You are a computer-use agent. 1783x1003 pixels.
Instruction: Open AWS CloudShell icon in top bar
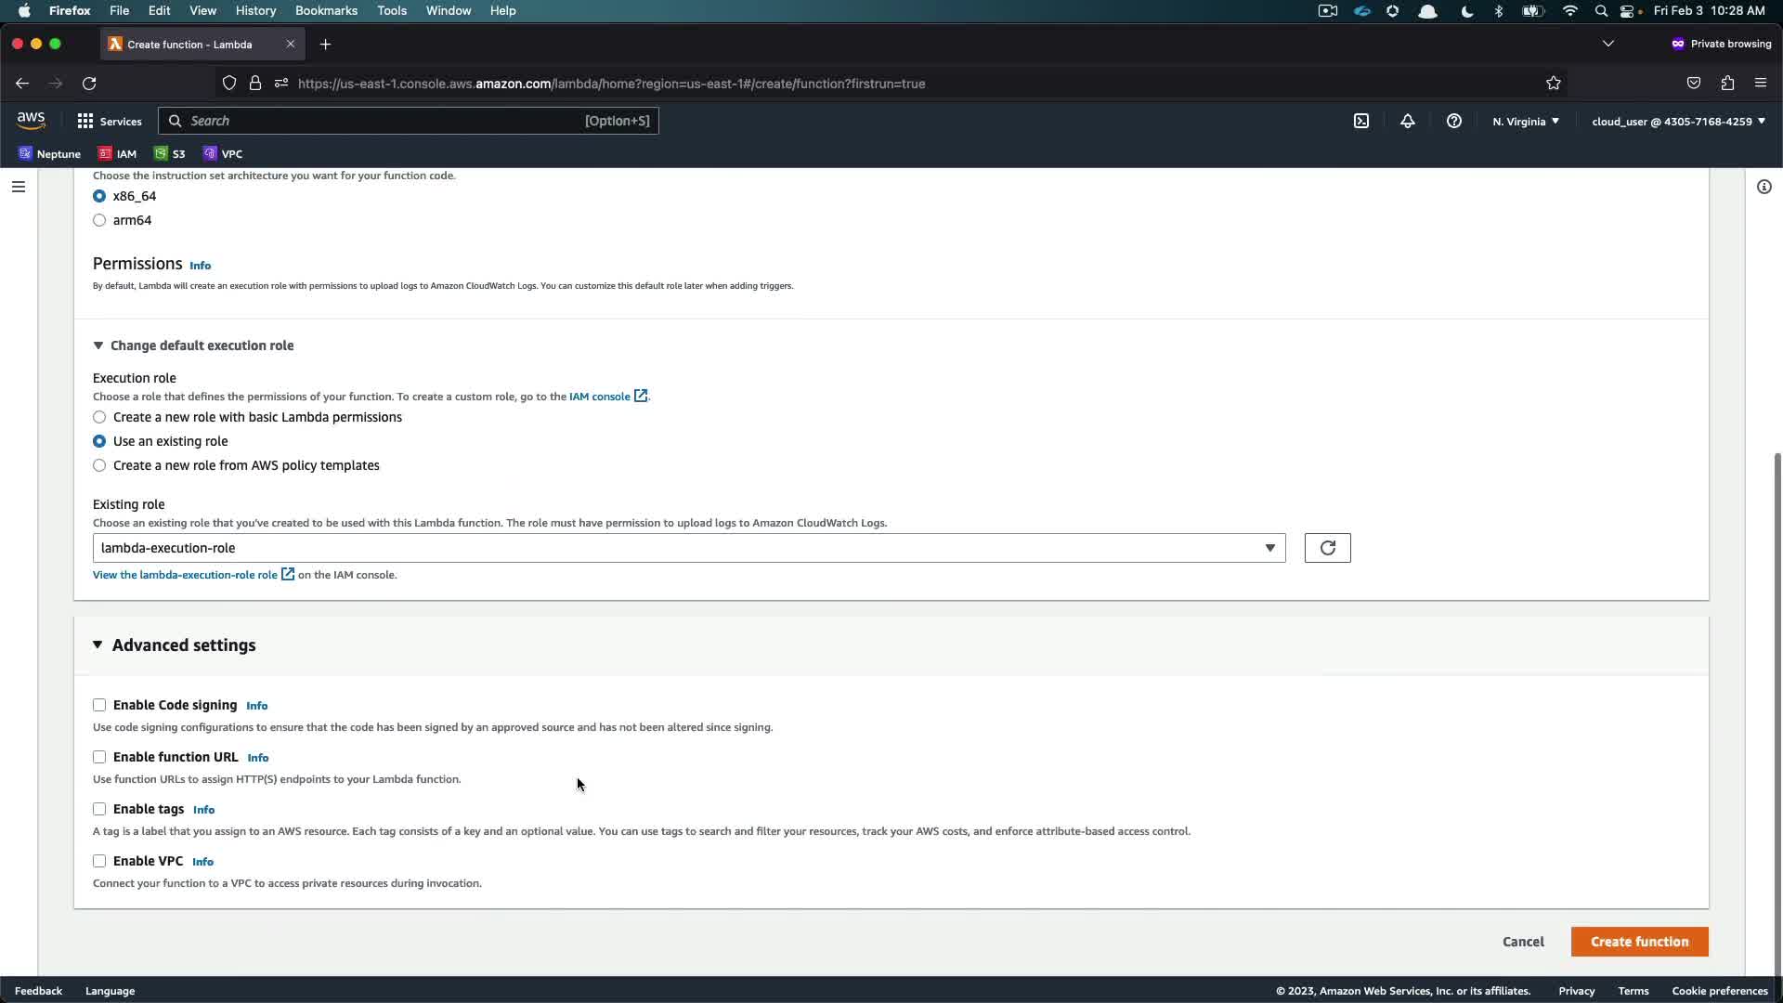(1361, 121)
